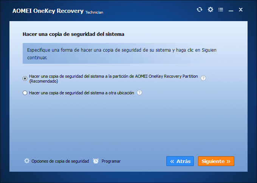This screenshot has height=183, width=257.
Task: Select radio for backup to otra ubicación
Action: point(25,93)
